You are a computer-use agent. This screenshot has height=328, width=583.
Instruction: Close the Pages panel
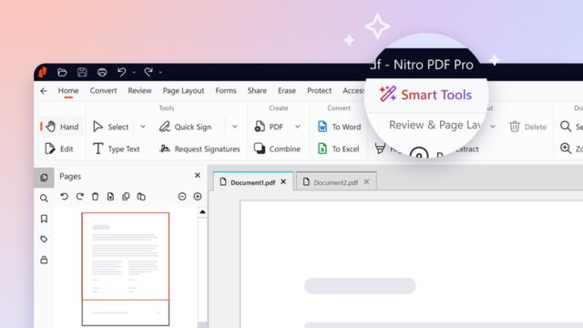point(198,175)
